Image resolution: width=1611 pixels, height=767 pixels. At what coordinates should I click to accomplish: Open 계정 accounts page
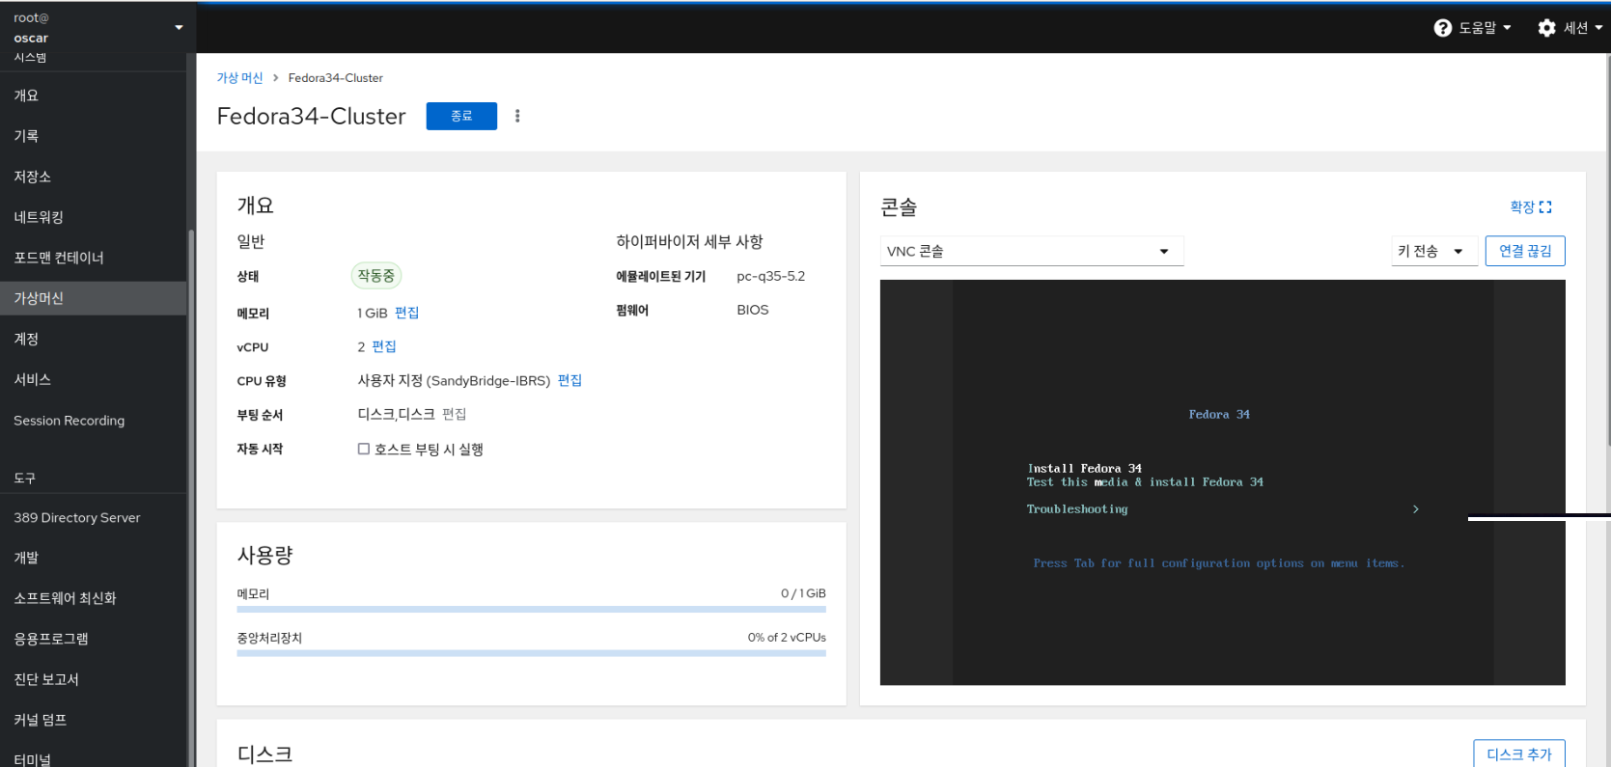[94, 339]
